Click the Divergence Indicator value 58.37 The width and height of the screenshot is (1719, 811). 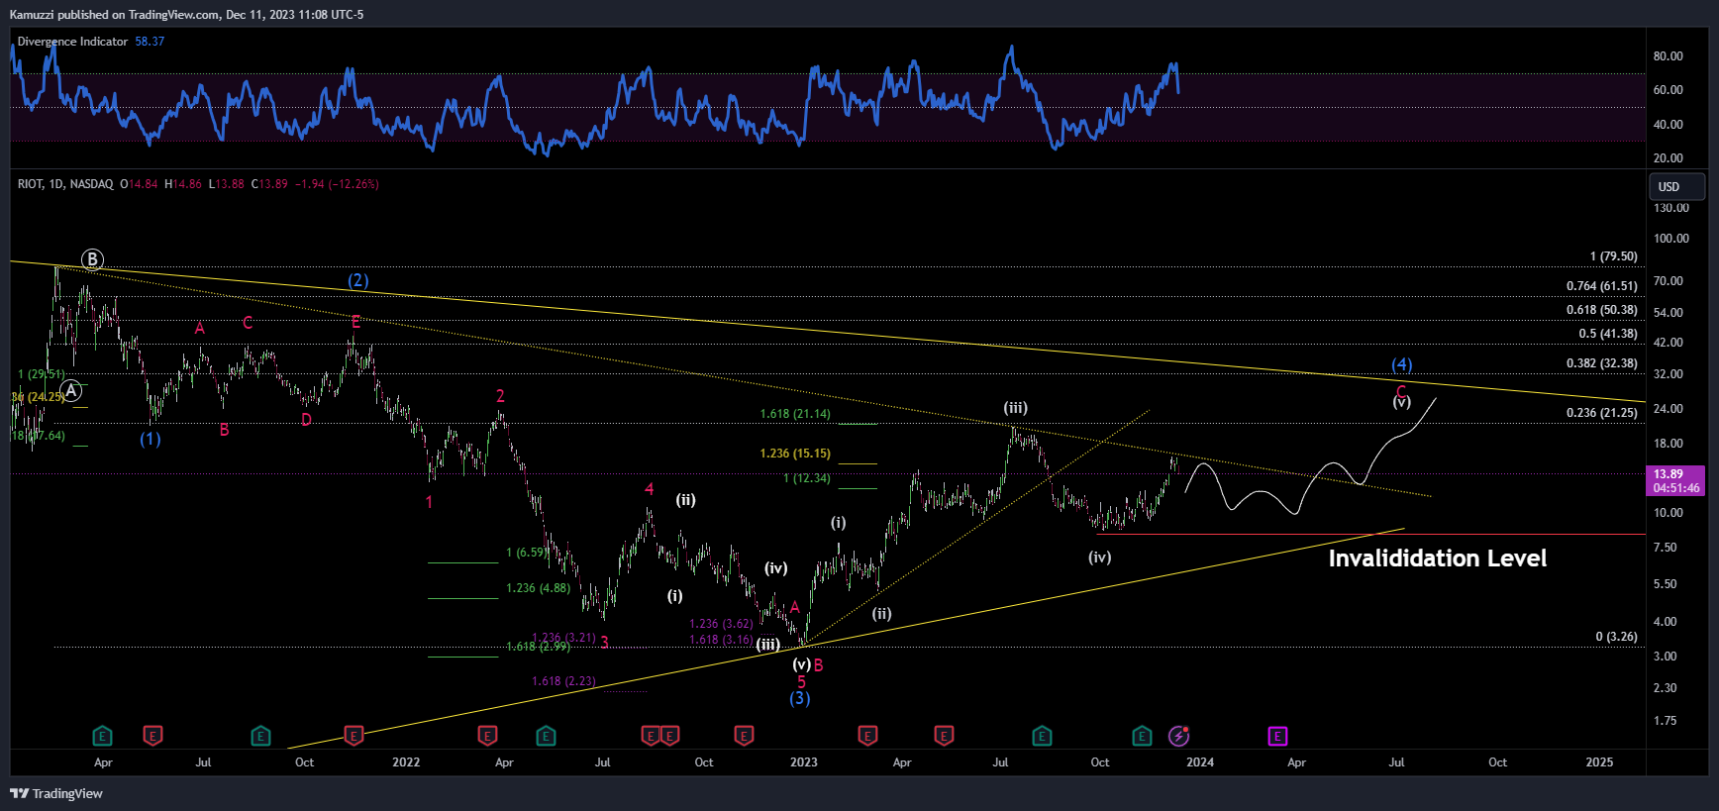coord(150,42)
